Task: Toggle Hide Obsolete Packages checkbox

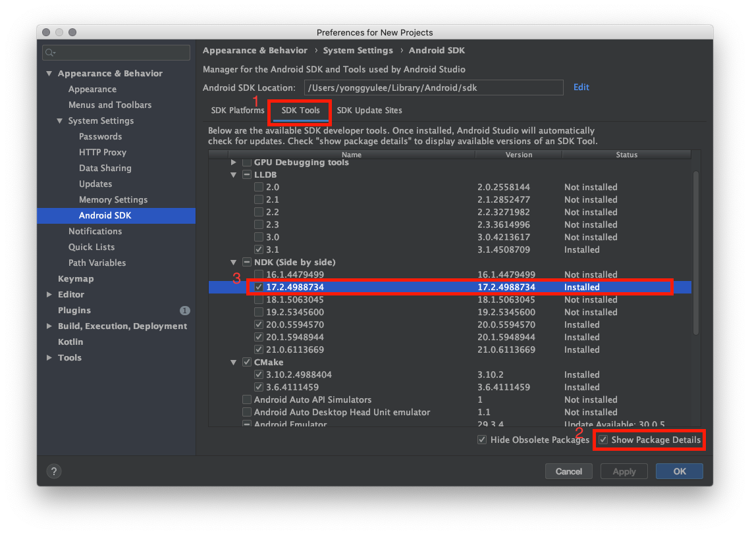Action: tap(482, 440)
